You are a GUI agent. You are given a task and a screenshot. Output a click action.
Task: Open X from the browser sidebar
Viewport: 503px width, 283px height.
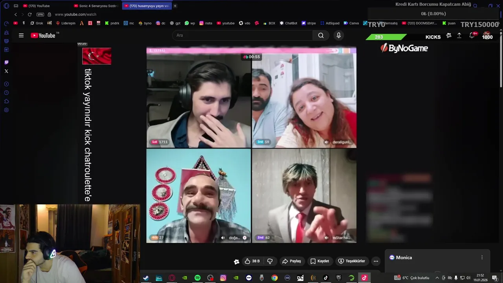pos(6,71)
